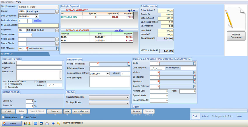Open Cliente lookup ellipsis button
Image resolution: width=248 pixels, height=127 pixels.
(57, 12)
